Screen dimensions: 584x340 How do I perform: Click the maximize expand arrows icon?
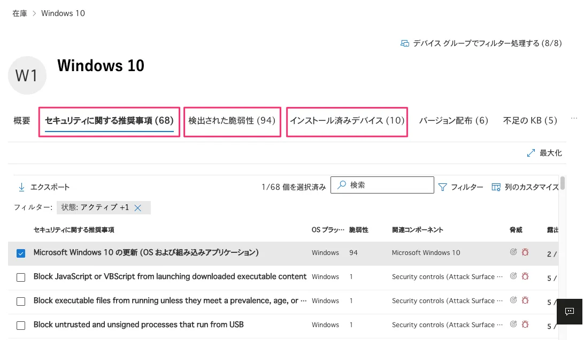[531, 153]
